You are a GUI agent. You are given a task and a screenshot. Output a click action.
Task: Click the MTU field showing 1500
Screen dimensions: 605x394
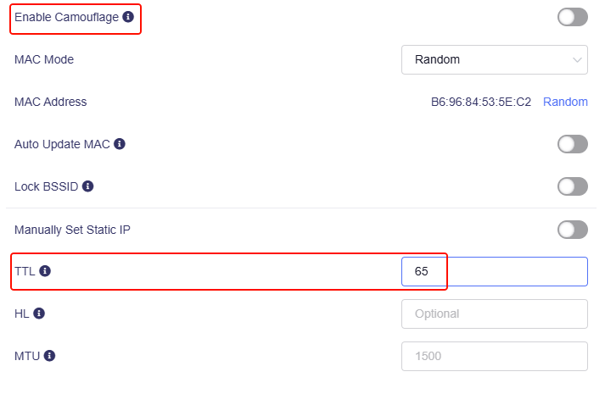point(494,356)
